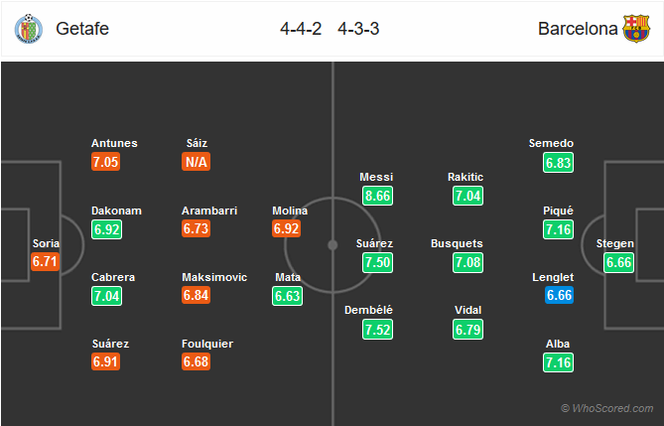Click the 4-3-3 formation label
The width and height of the screenshot is (664, 426).
tap(358, 29)
